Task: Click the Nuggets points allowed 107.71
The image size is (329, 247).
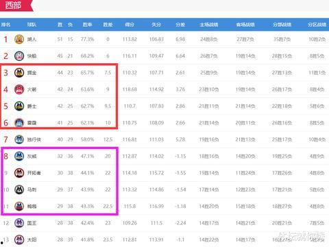Action: pos(156,73)
